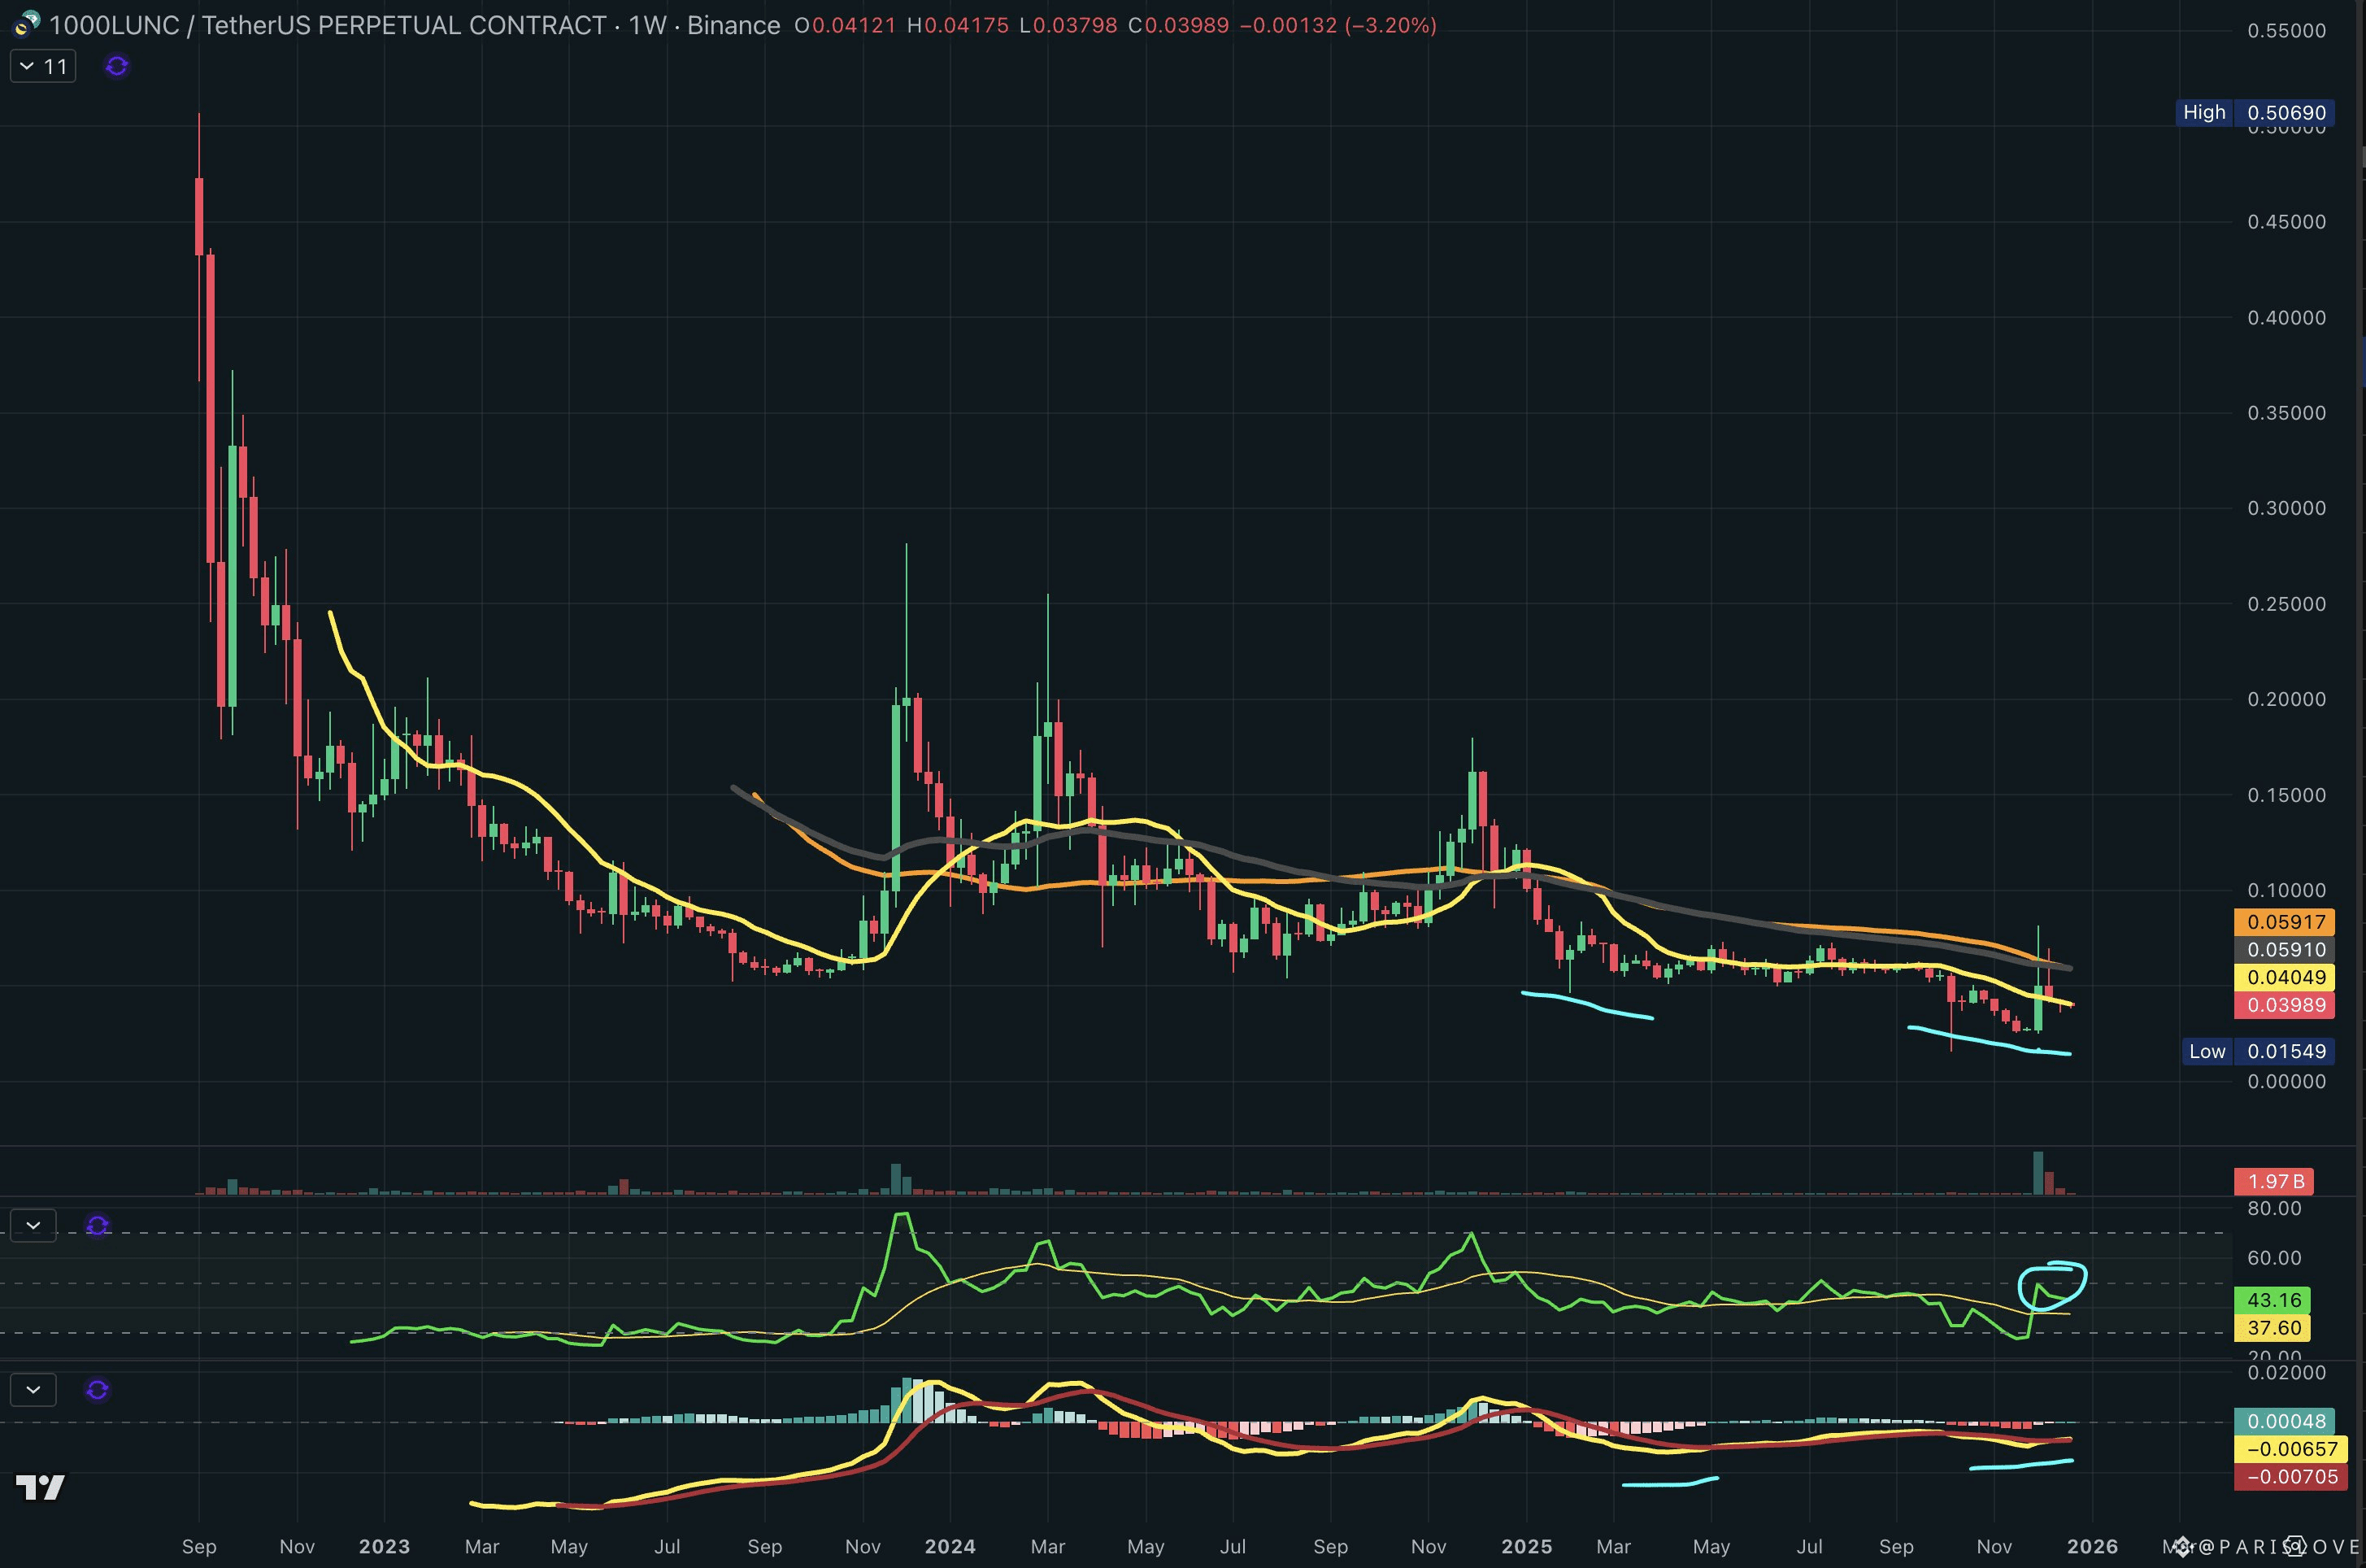Click the 2025 label on the time axis
This screenshot has width=2366, height=1568.
click(x=1526, y=1546)
